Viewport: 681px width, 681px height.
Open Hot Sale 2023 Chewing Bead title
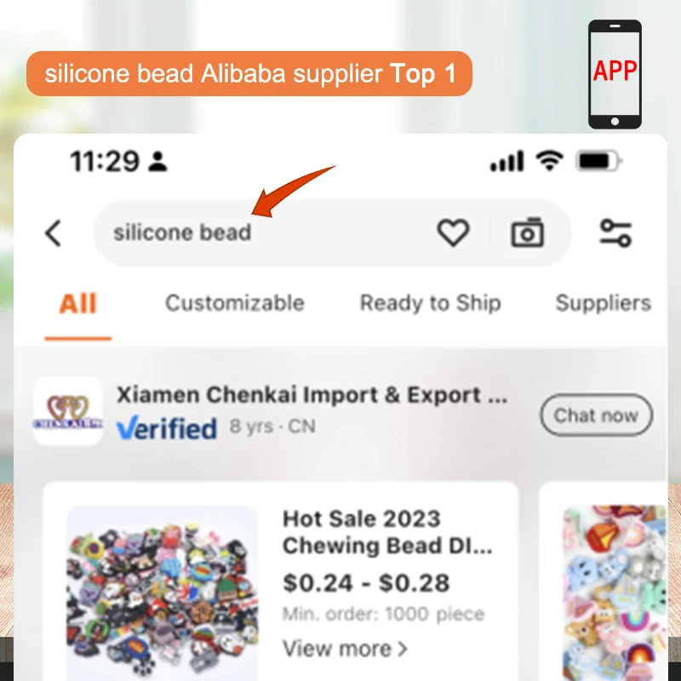click(387, 532)
